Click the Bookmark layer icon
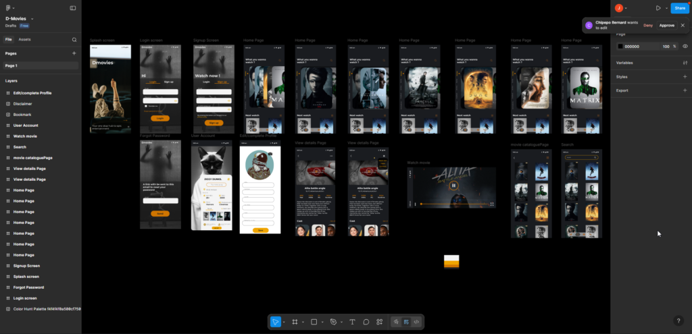The width and height of the screenshot is (692, 334). click(8, 115)
